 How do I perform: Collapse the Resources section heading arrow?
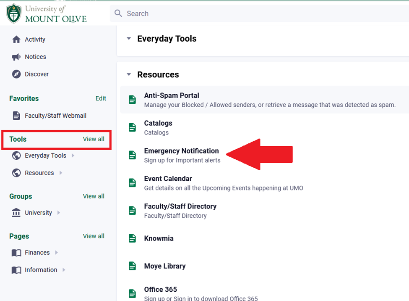[129, 74]
